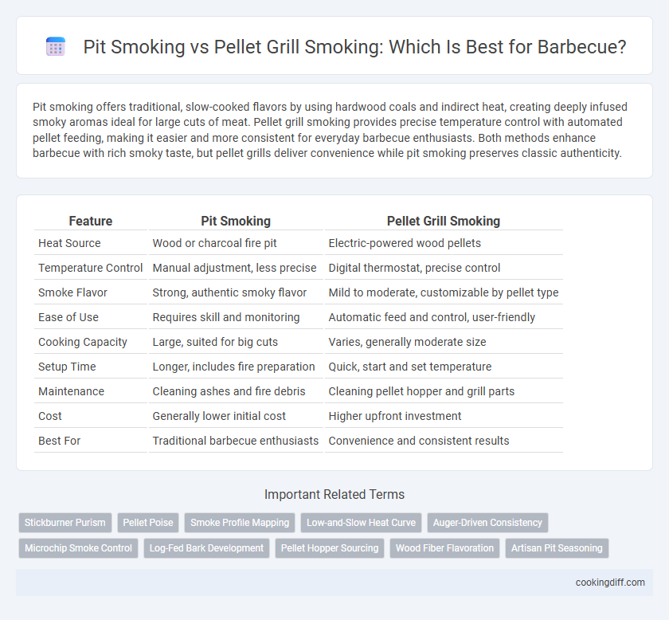
Task: Select 'Longer, includes fire preparation' cell
Action: coord(236,367)
